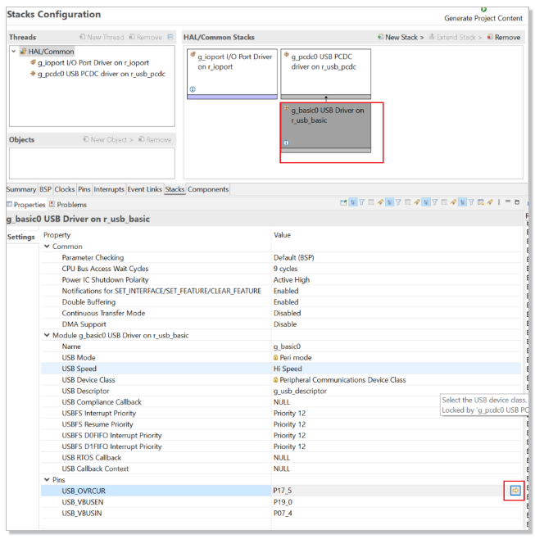Select the USB_OVRCUR pin property
The width and height of the screenshot is (535, 539).
tap(84, 491)
